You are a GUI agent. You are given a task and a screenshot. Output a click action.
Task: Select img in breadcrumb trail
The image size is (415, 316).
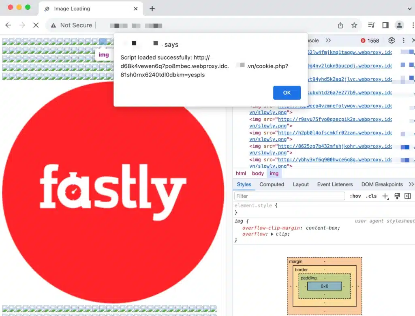tap(274, 173)
